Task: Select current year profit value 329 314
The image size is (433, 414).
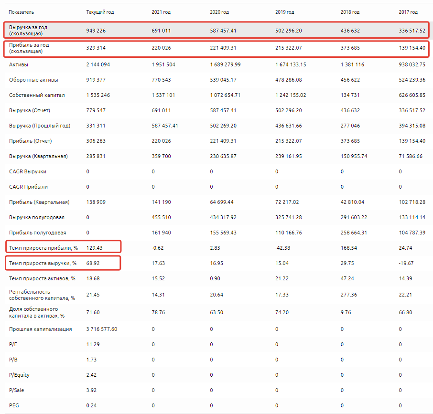Action: click(97, 48)
